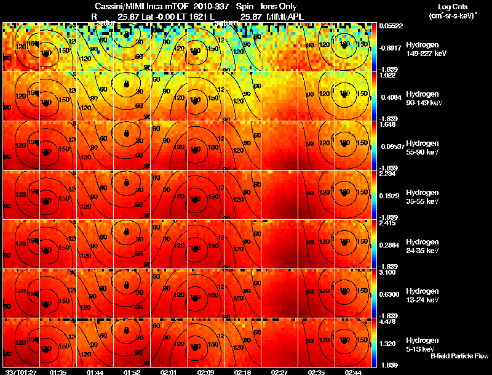The width and height of the screenshot is (492, 375).
Task: Click the -0.8917 color scale value
Action: point(391,48)
